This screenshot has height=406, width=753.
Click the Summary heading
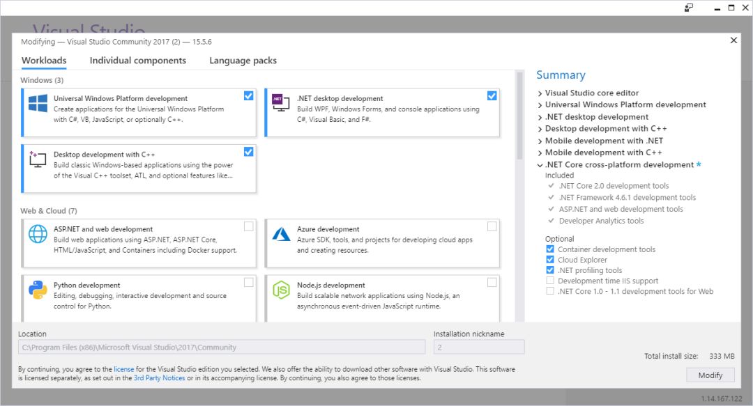point(561,75)
